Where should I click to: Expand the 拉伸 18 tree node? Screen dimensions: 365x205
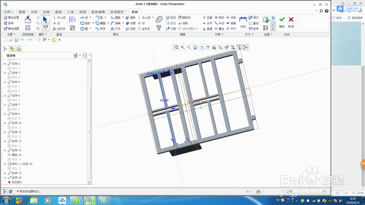5,178
